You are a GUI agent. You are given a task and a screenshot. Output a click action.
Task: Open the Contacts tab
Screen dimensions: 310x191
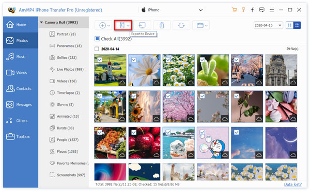point(21,89)
